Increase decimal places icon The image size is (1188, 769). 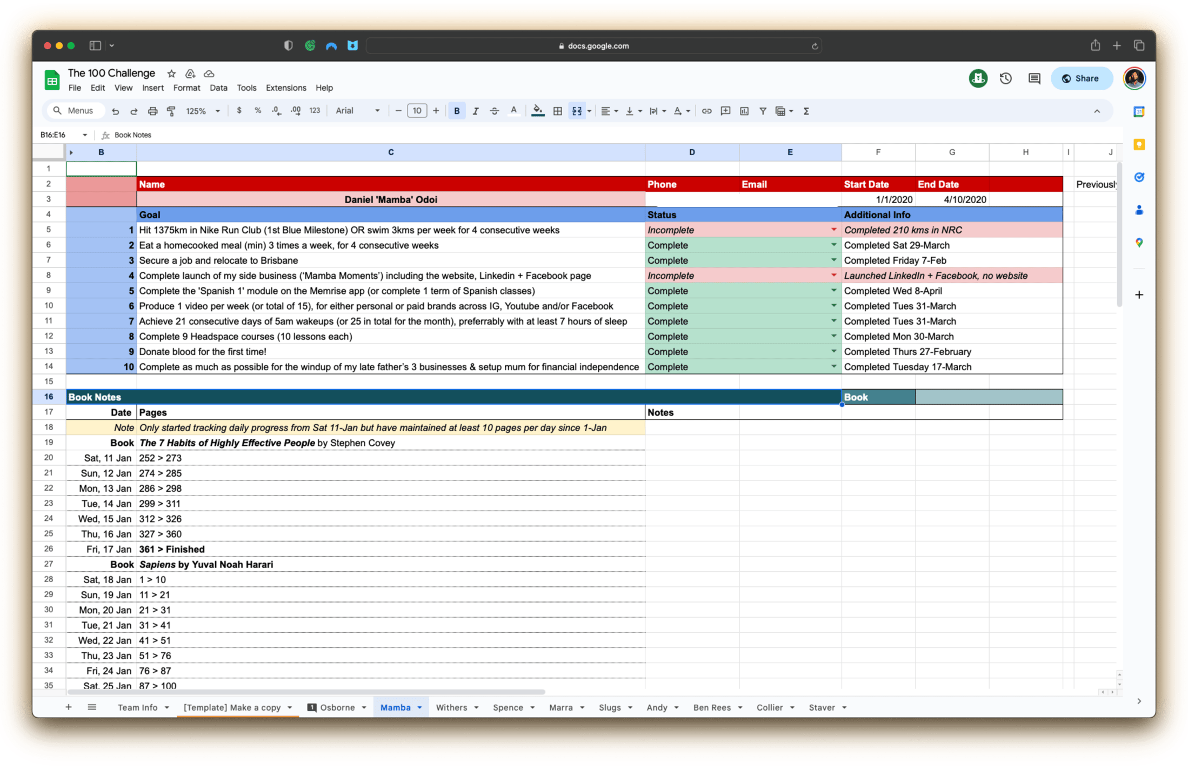[x=295, y=111]
